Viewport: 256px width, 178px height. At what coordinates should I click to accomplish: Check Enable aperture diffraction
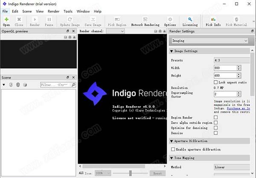point(173,149)
